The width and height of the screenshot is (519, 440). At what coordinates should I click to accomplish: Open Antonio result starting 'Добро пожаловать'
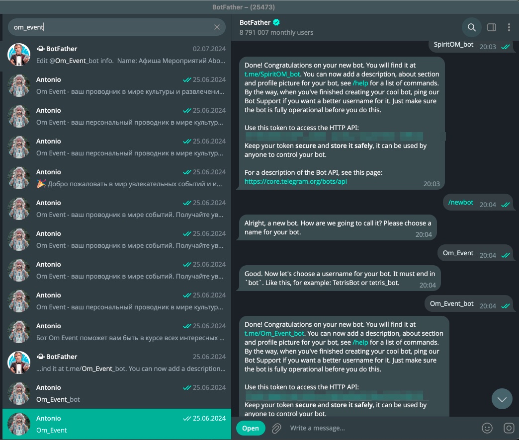(116, 178)
